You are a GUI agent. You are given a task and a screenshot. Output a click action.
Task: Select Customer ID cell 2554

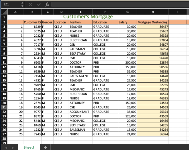coord(32,98)
